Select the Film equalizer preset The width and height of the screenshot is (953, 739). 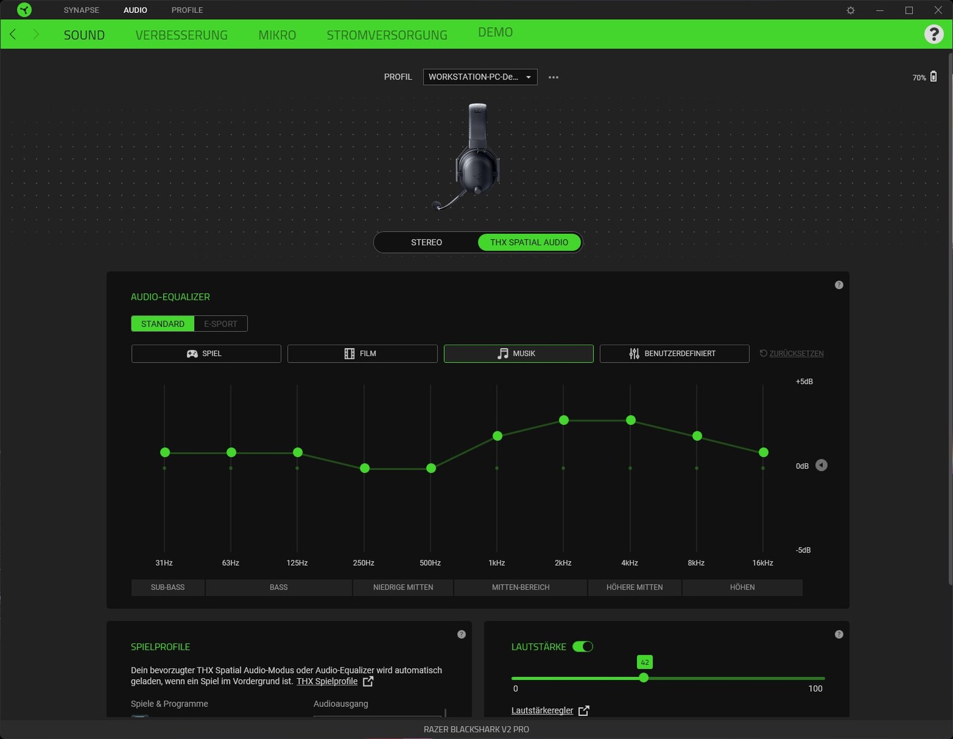point(362,353)
